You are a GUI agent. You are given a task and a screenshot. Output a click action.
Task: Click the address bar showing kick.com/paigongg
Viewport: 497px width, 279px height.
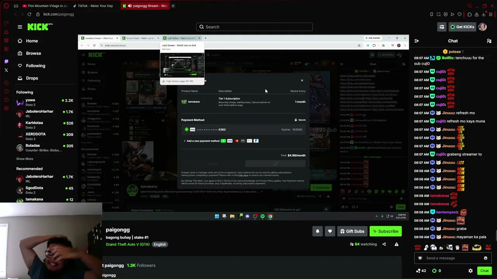[x=59, y=14]
